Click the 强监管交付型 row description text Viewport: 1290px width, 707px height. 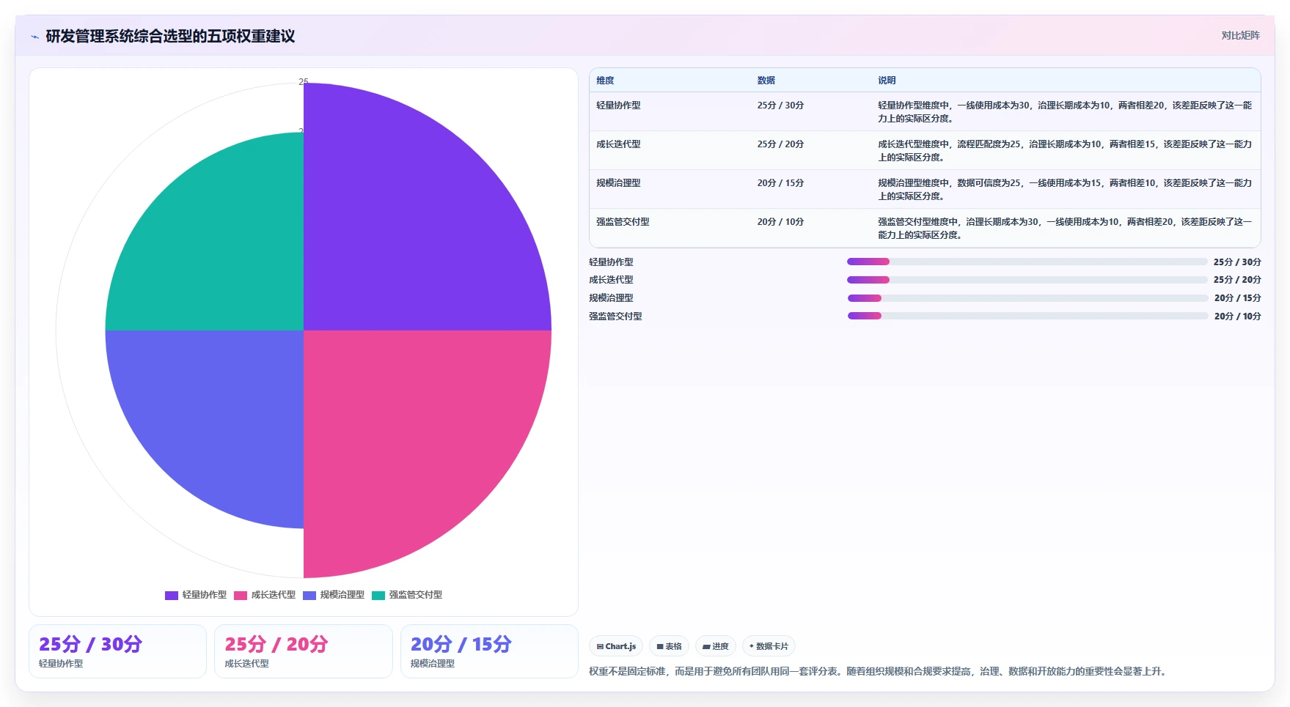1065,229
